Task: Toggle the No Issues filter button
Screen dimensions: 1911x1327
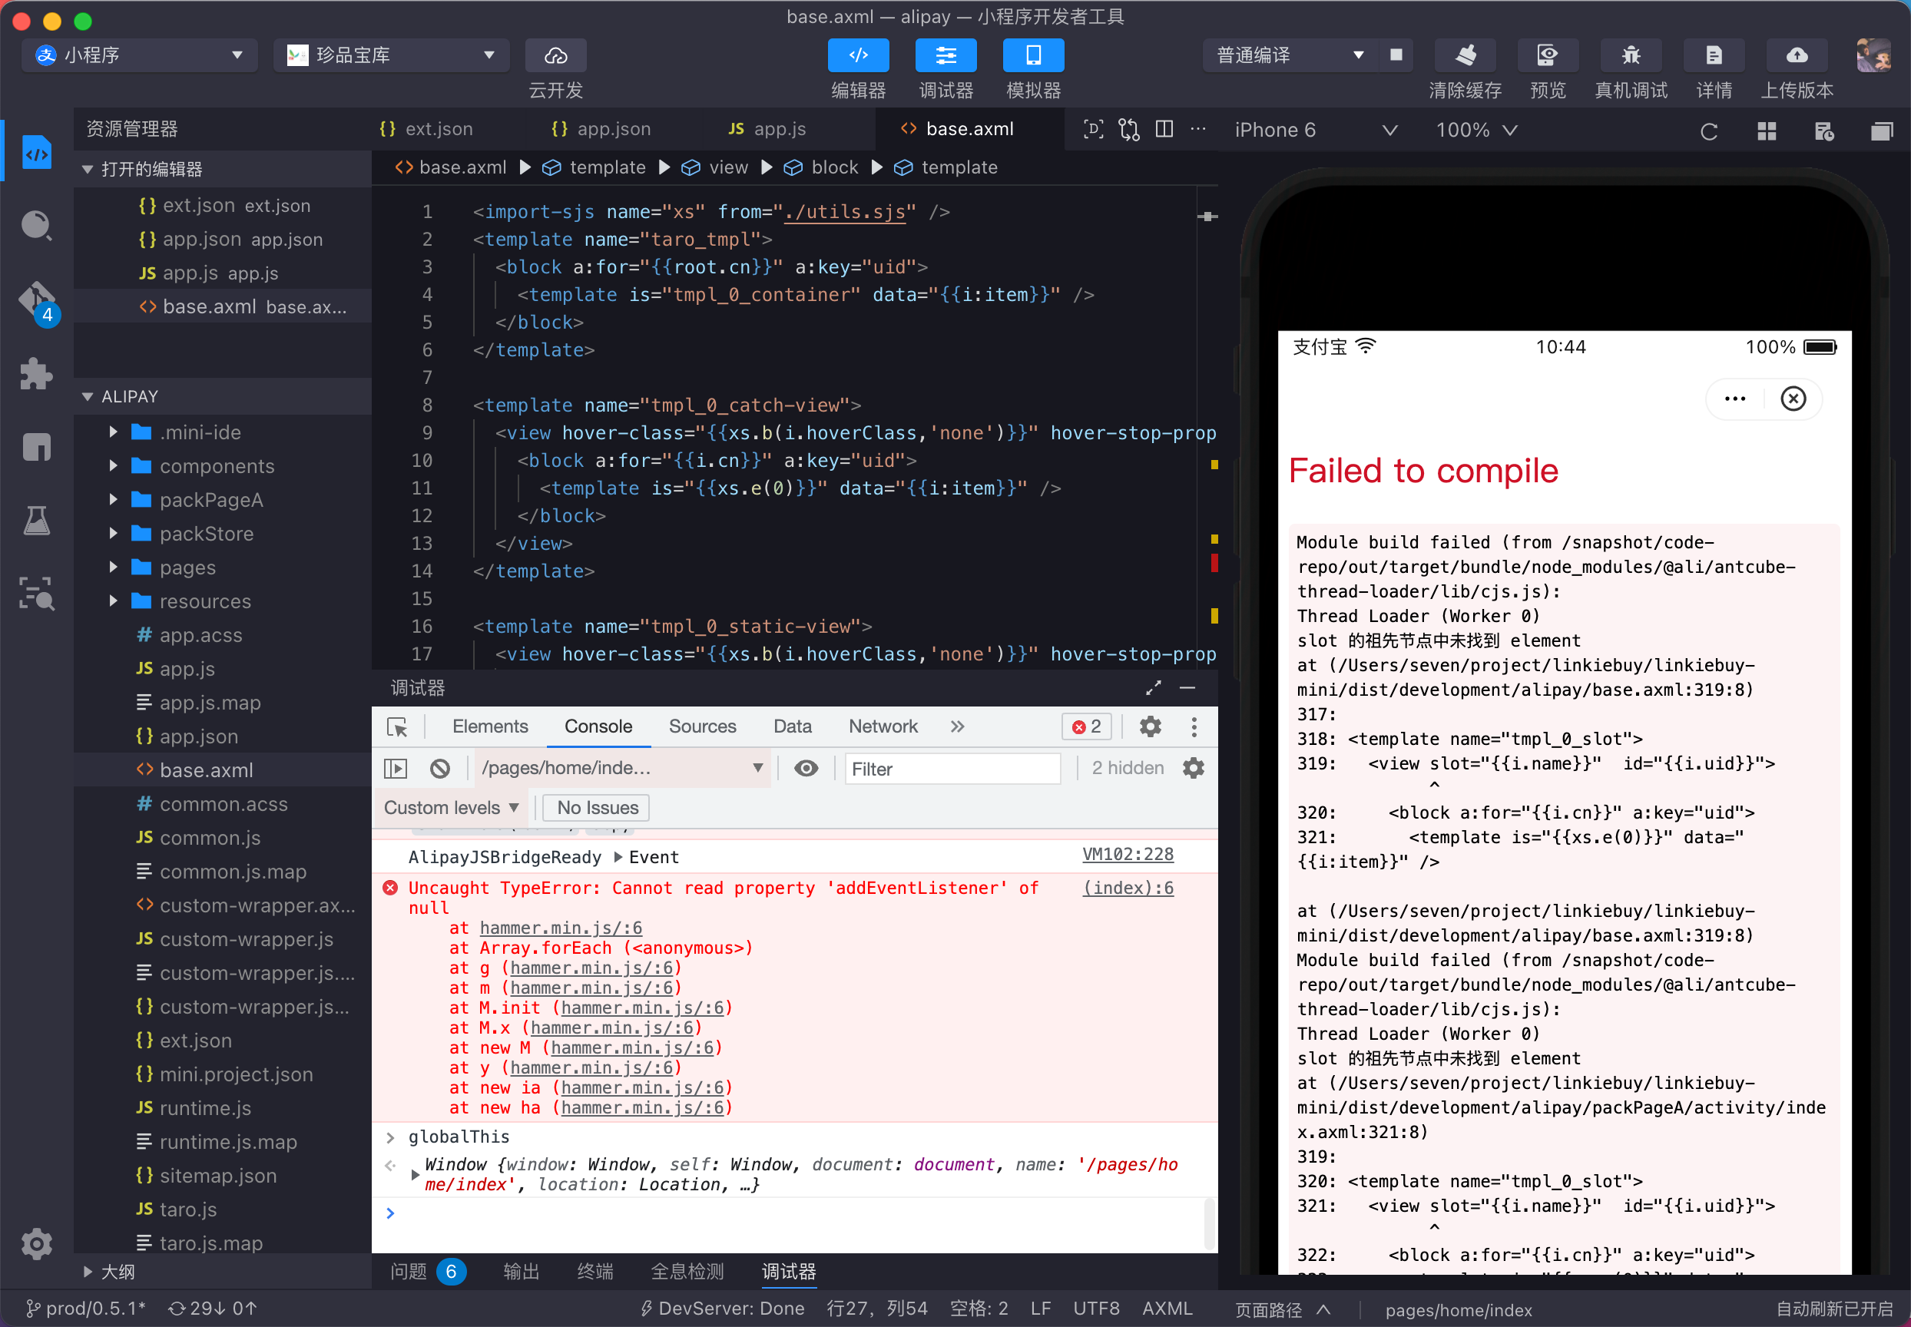Action: pyautogui.click(x=594, y=807)
